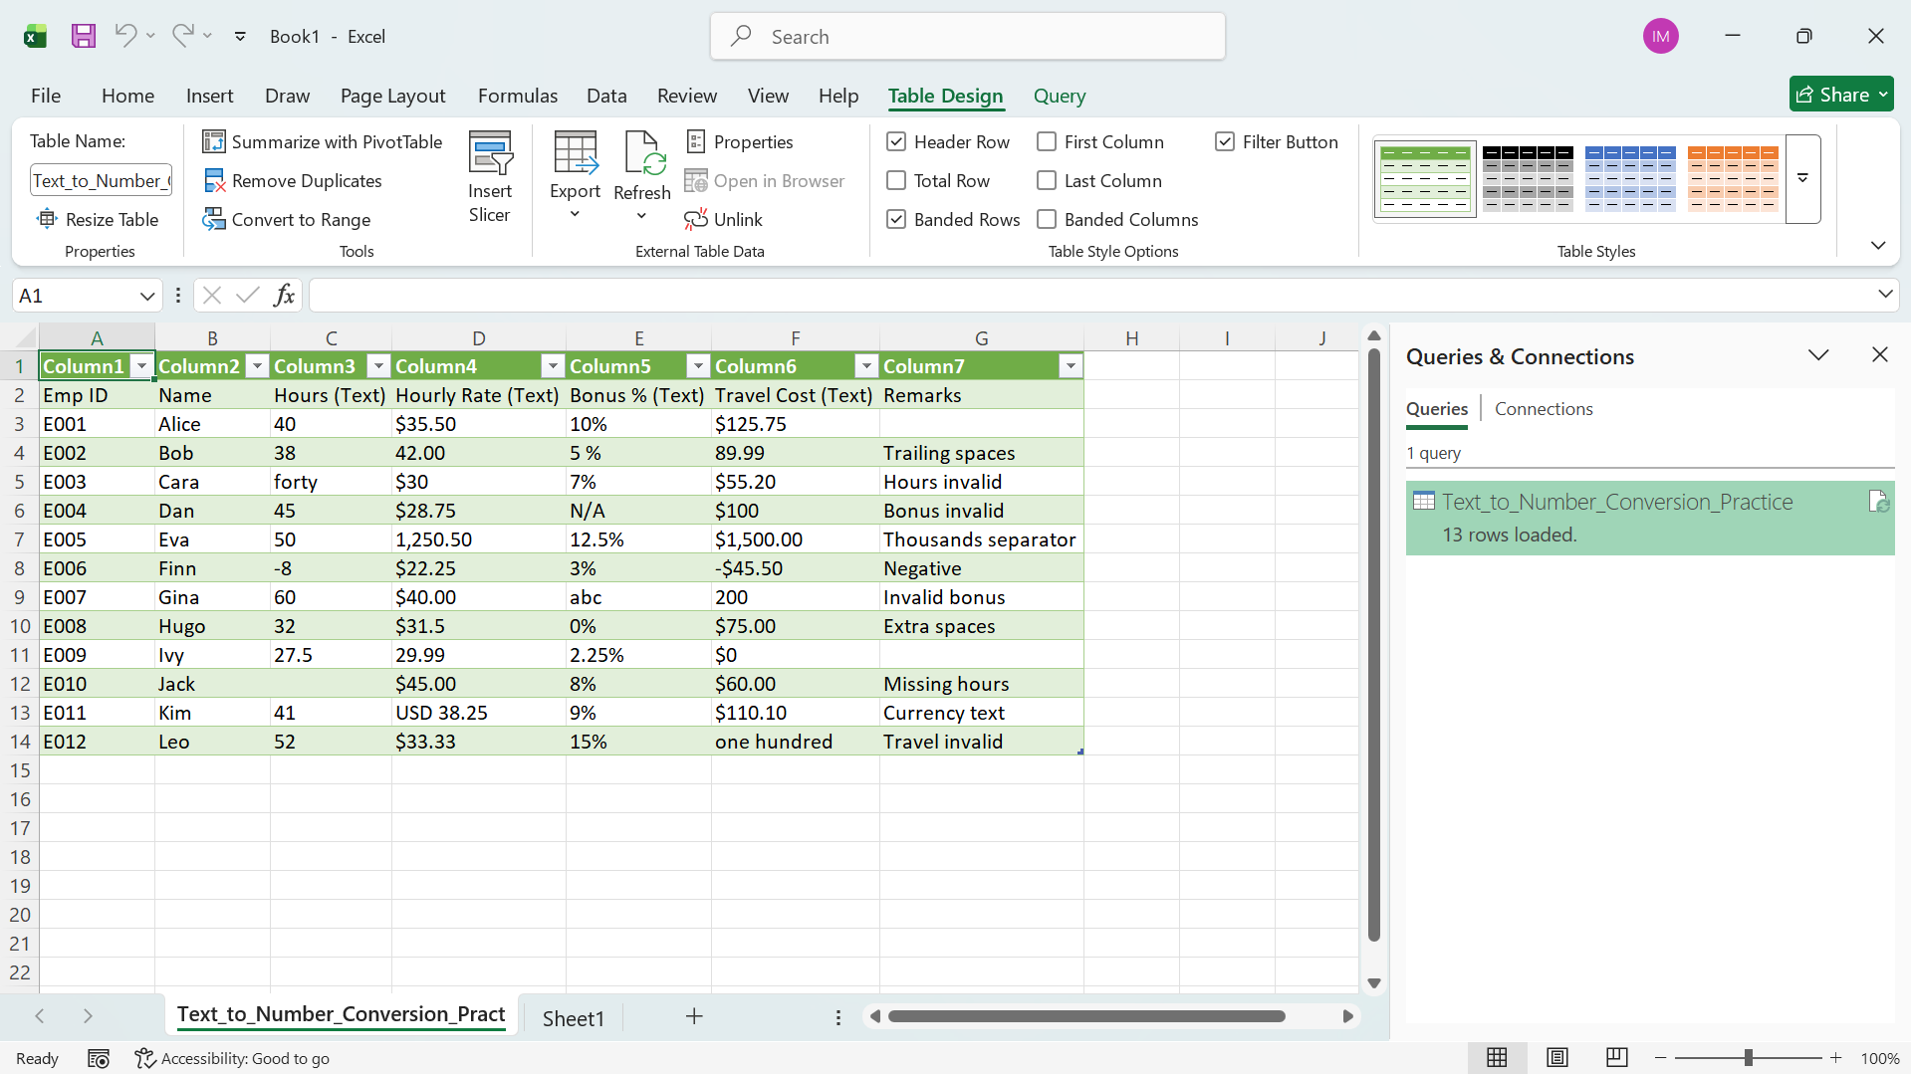This screenshot has height=1074, width=1911.
Task: Expand the formula bar
Action: (1884, 295)
